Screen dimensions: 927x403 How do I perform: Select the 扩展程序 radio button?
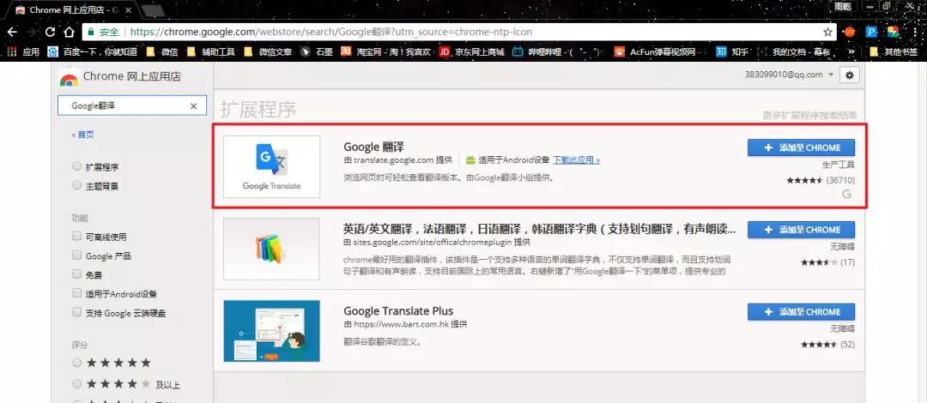(77, 166)
